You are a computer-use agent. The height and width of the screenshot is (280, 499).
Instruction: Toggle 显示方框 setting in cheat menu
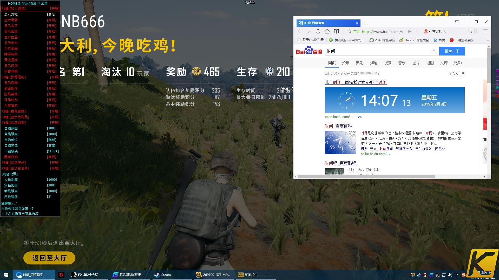(x=30, y=15)
